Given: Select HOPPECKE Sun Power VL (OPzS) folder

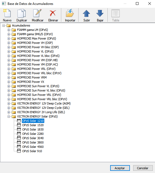Looking at the screenshot, I should 38,86.
